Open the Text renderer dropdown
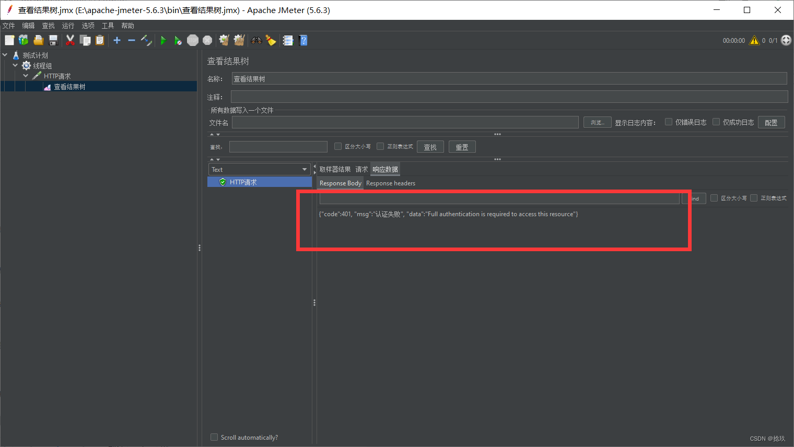The width and height of the screenshot is (794, 447). [x=260, y=169]
